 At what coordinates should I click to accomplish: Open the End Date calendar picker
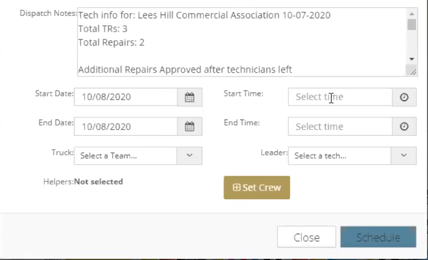(189, 127)
